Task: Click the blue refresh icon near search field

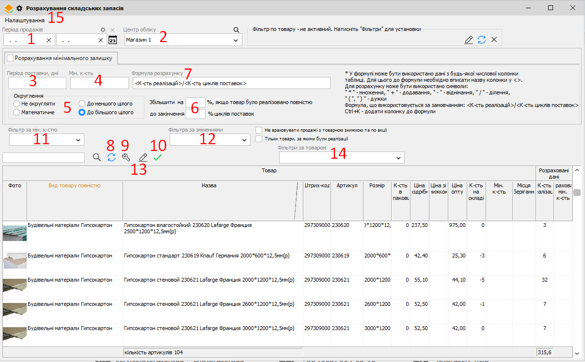Action: pyautogui.click(x=111, y=157)
